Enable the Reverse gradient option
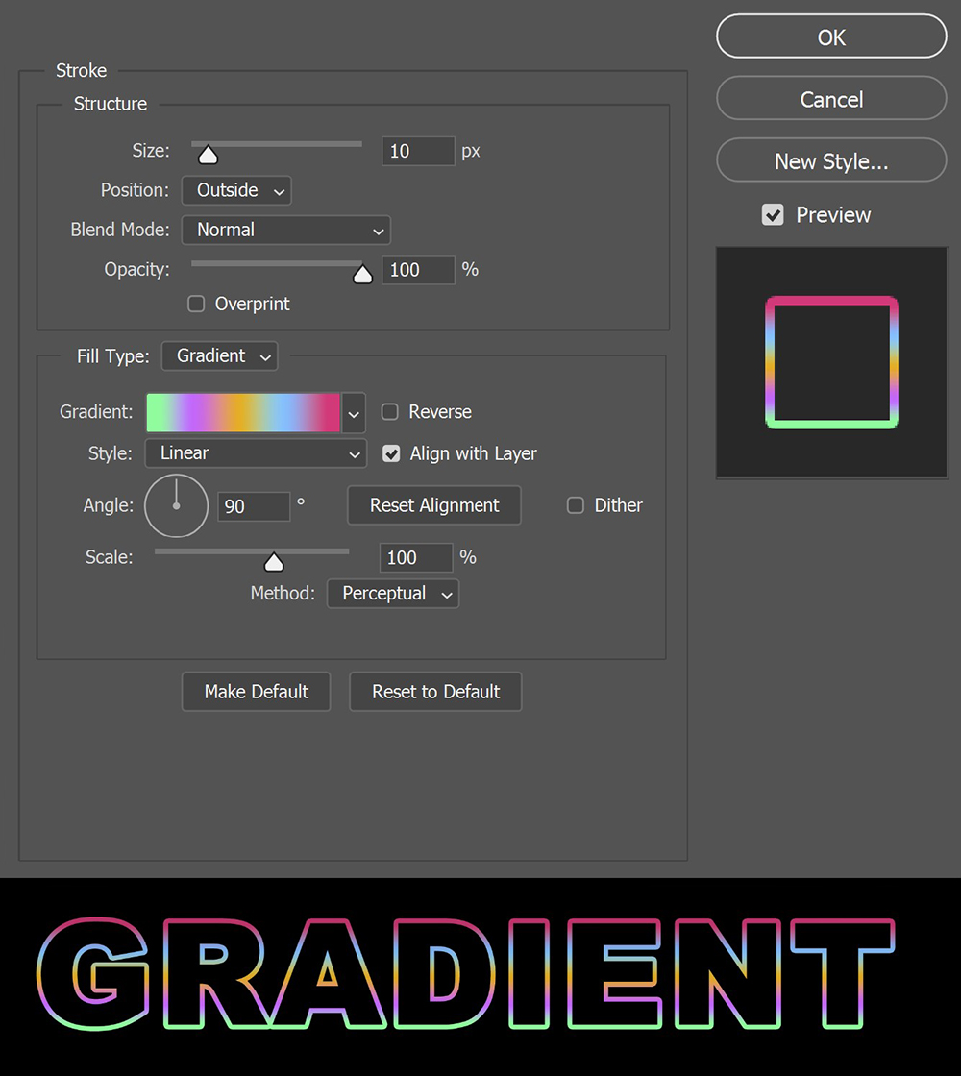This screenshot has height=1076, width=961. [390, 411]
